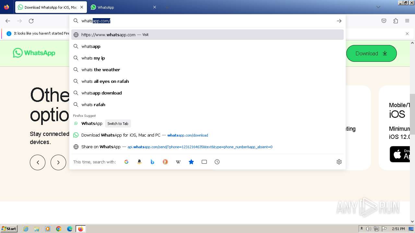Screen dimensions: 415x233
Task: Click the green Download button
Action: [371, 53]
